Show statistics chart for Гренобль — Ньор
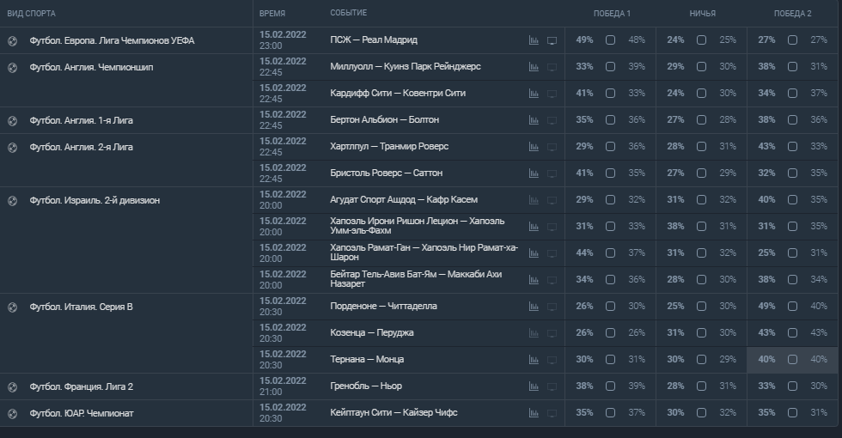842x438 pixels. point(534,386)
